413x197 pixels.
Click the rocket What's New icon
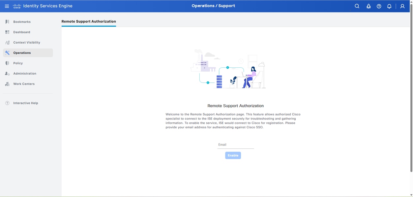369,6
